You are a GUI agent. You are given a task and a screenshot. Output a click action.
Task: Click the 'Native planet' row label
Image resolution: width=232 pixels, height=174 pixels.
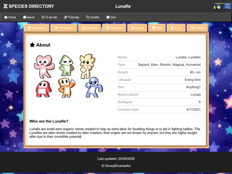[128, 95]
